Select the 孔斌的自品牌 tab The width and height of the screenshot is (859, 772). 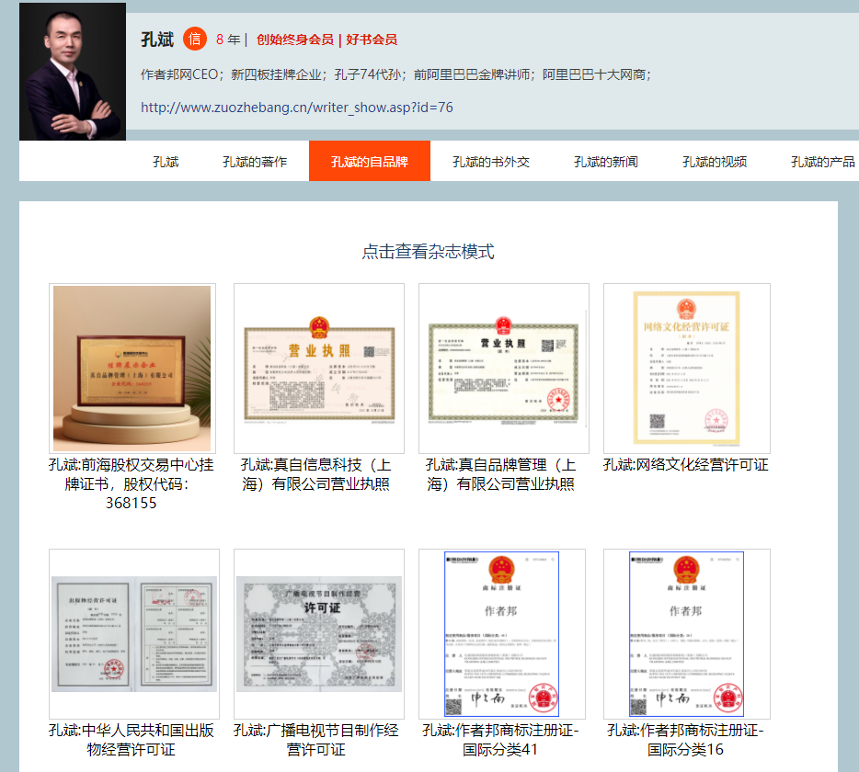pos(369,162)
